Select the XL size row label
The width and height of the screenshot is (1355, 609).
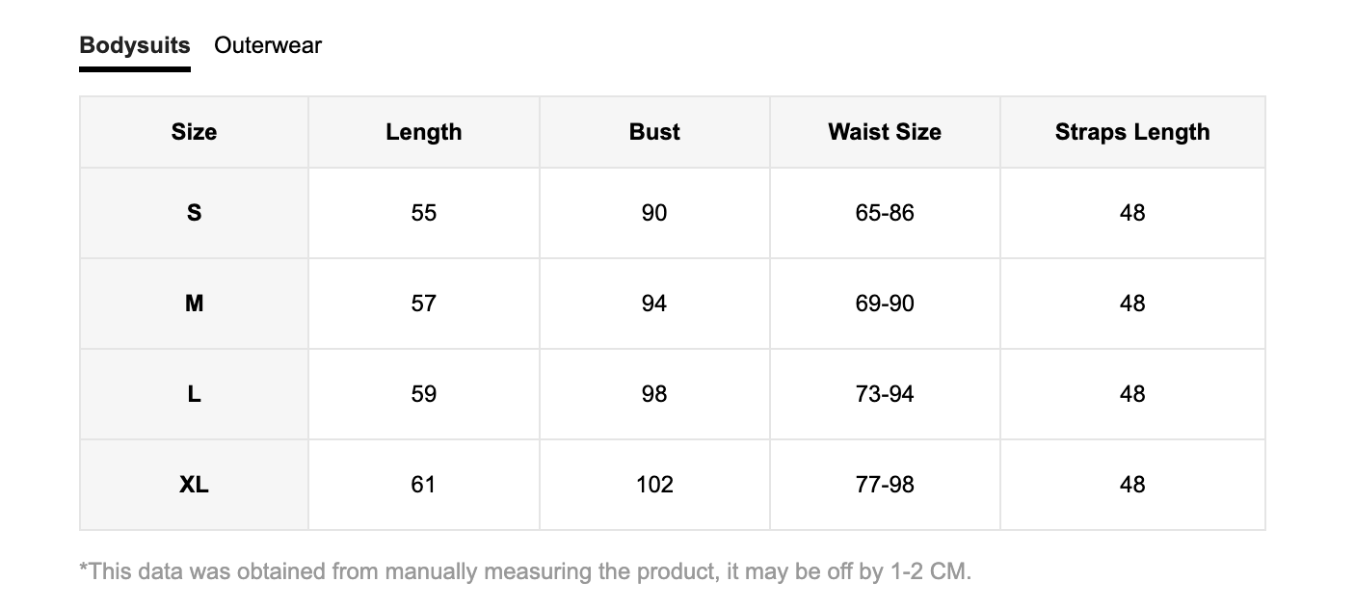click(194, 485)
